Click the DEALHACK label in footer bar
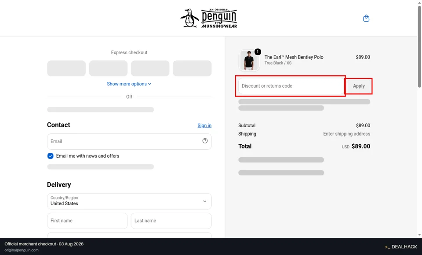The height and width of the screenshot is (255, 422). pos(401,247)
